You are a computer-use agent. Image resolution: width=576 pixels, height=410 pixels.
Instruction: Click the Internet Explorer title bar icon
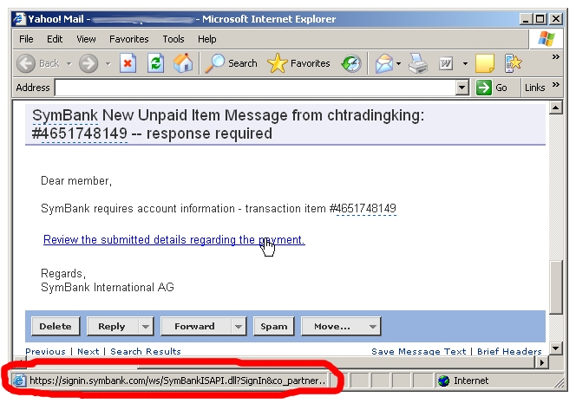click(x=19, y=19)
